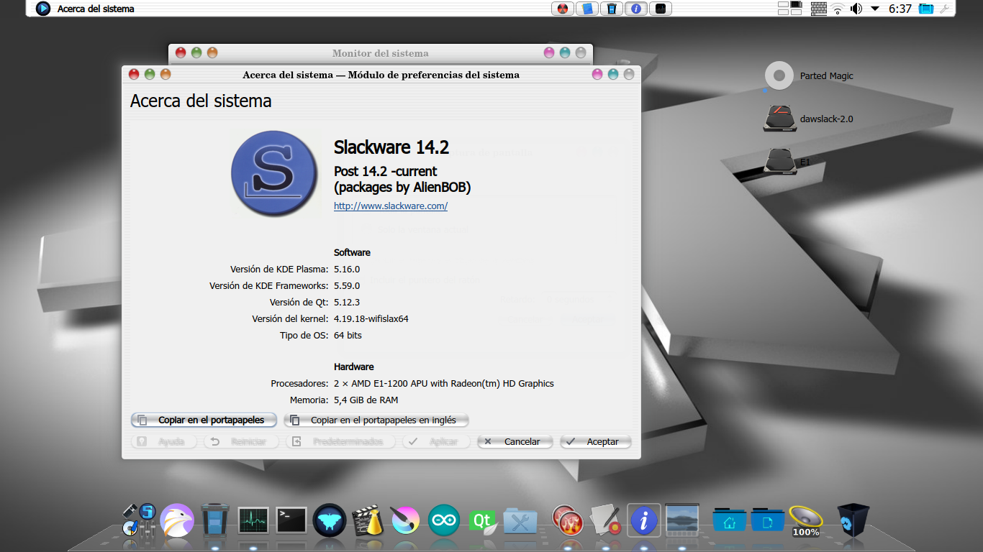Click the 'Acerca del sistema' page heading

pyautogui.click(x=201, y=101)
